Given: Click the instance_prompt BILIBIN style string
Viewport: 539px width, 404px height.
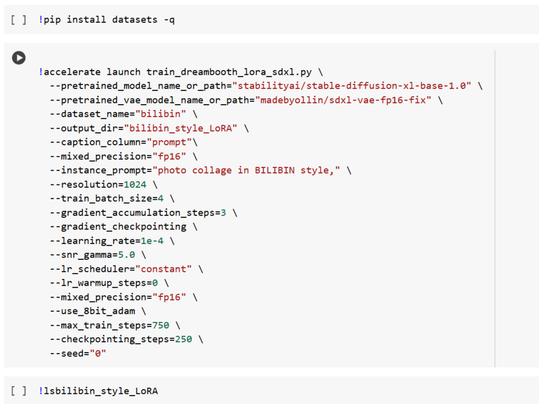Looking at the screenshot, I should [x=246, y=171].
